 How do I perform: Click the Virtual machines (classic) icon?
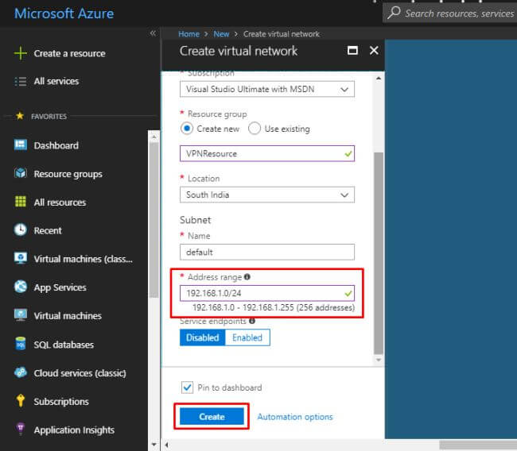(21, 258)
